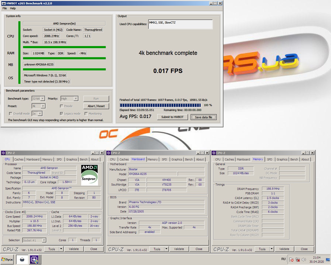This screenshot has height=265, width=331.
Task: Click the Memory CPU-Z window title icon
Action: 214,153
